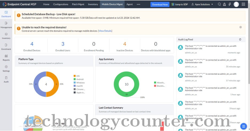Image resolution: width=250 pixels, height=131 pixels.
Task: Click avatar of '1 hour ago' log entry
Action: point(181,89)
